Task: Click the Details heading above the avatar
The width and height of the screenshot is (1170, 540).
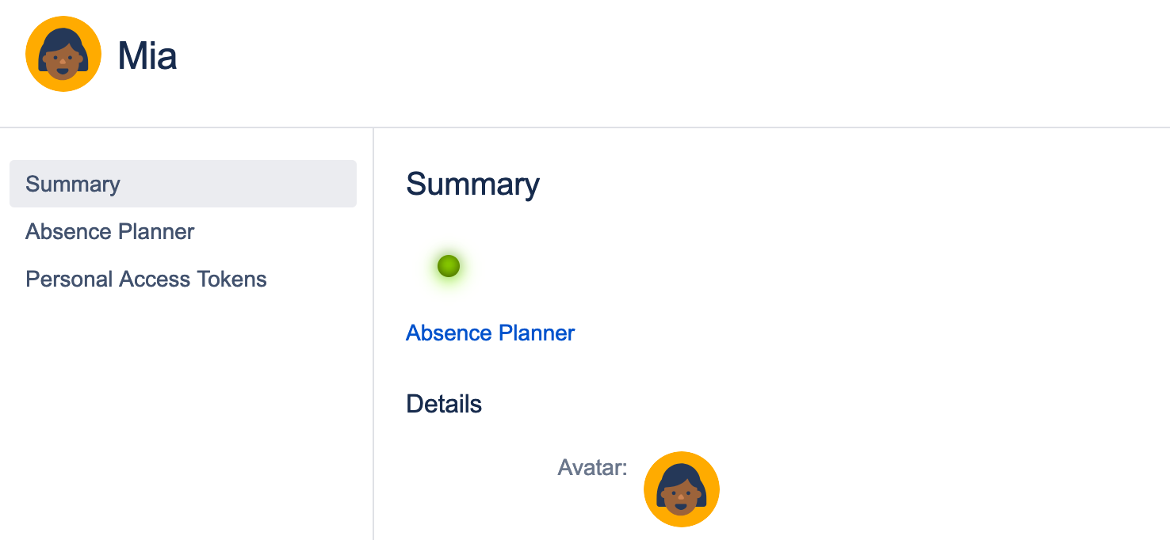Action: coord(443,403)
